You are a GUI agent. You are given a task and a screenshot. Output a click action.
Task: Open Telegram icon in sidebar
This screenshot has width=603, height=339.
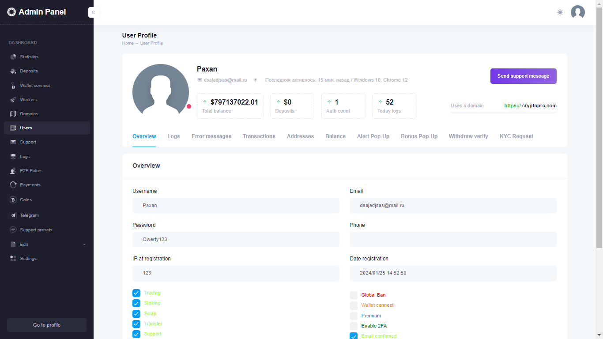(x=13, y=215)
